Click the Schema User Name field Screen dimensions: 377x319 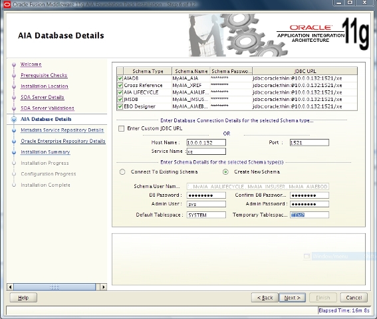click(x=258, y=187)
